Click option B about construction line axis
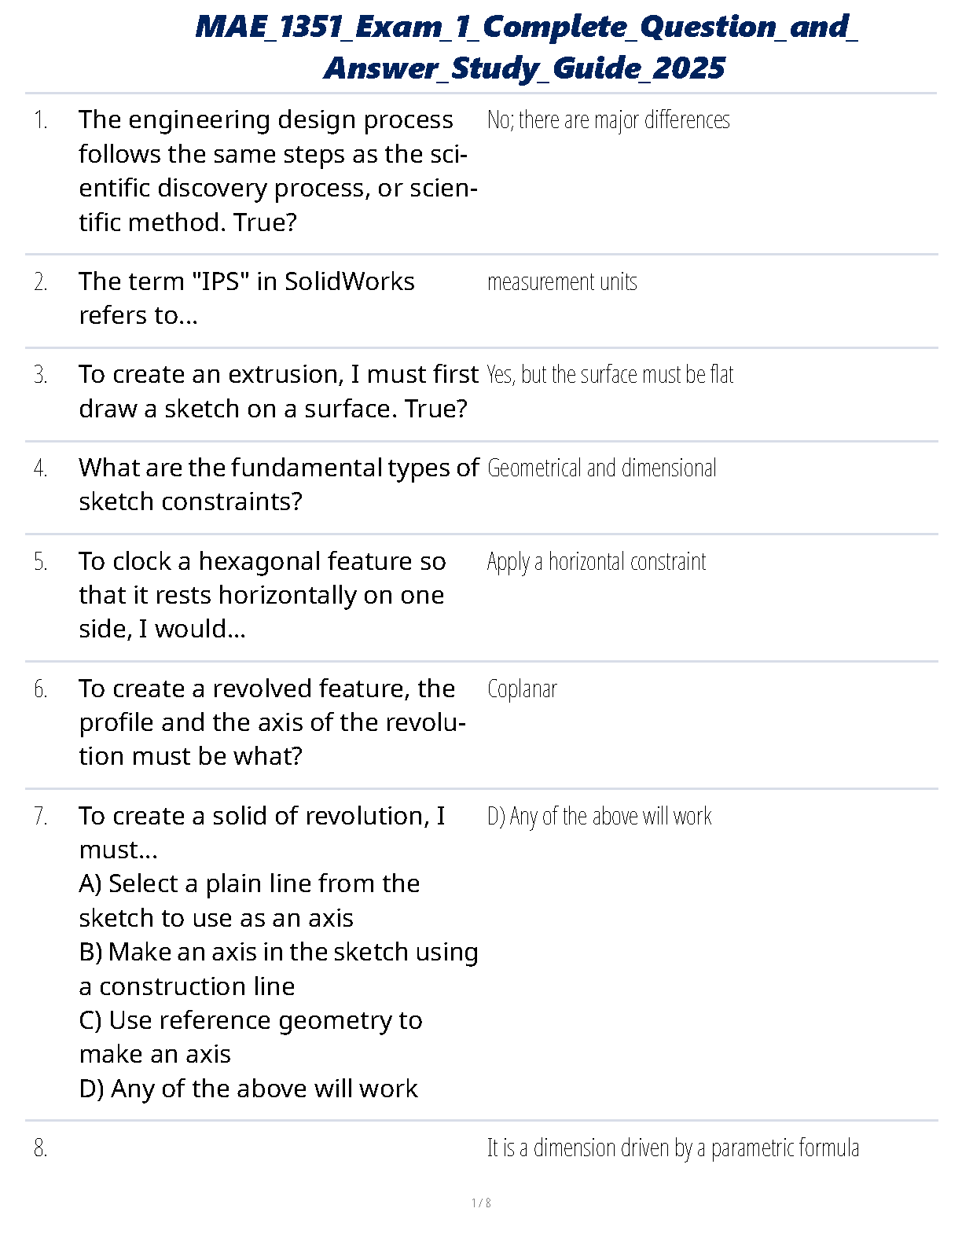This screenshot has height=1245, width=962. (x=278, y=969)
